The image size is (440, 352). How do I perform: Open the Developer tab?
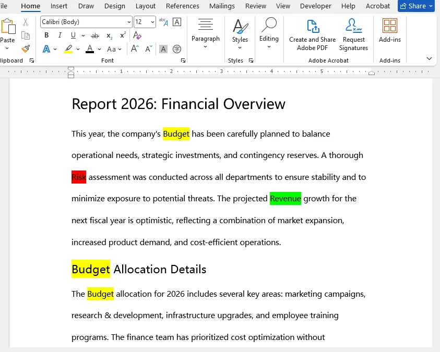[316, 6]
